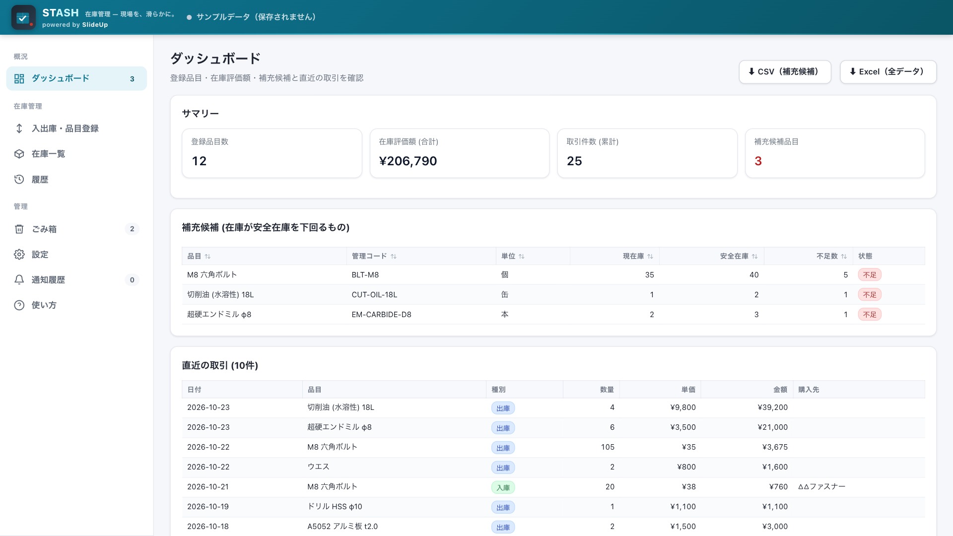The image size is (953, 536).
Task: Click the 在庫評価額 (合計) summary card
Action: pos(460,153)
